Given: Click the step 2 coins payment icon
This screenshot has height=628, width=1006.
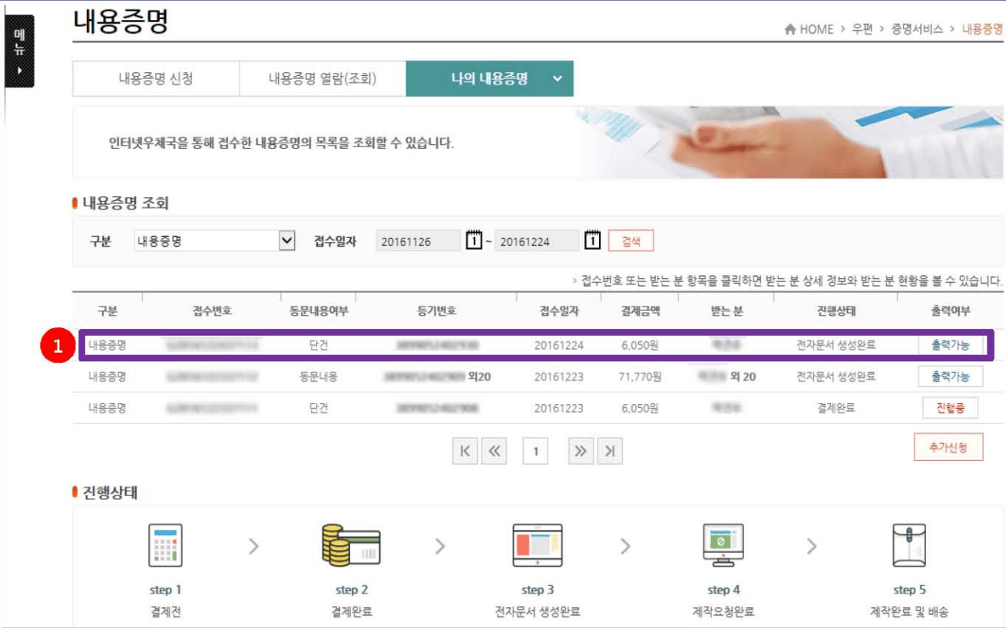Looking at the screenshot, I should [x=351, y=545].
